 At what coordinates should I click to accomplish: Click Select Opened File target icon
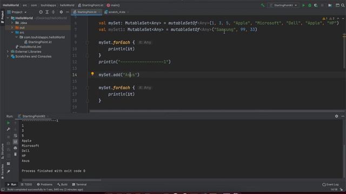tap(41, 12)
